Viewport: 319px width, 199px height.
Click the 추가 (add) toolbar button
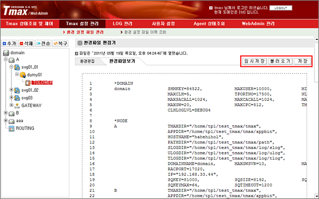9,43
